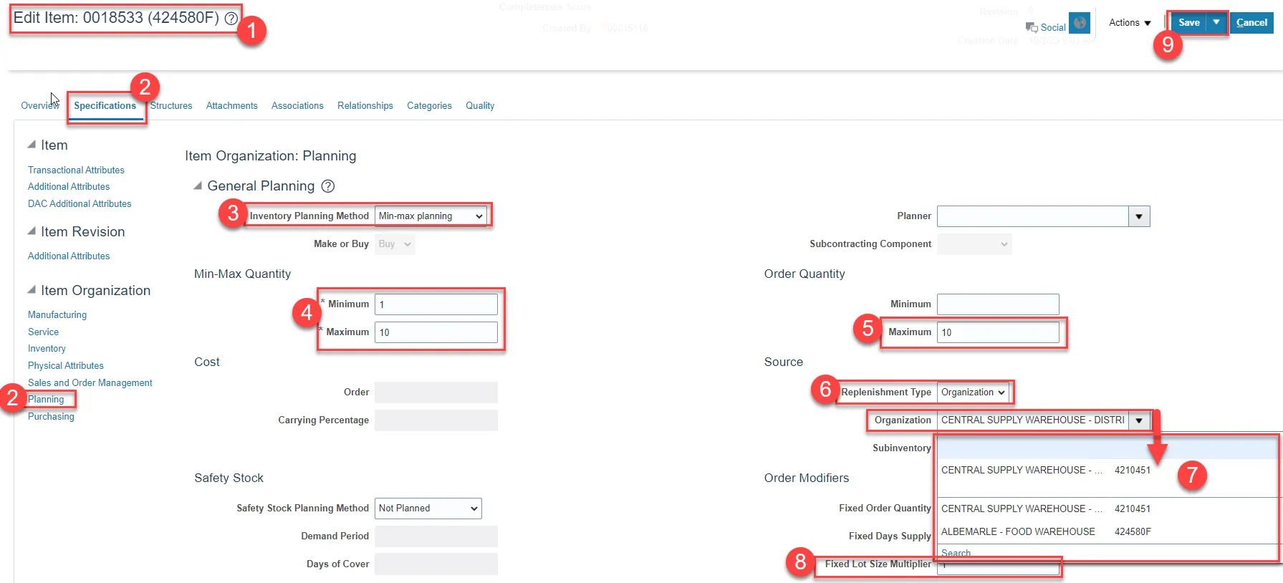Click the Min-Max Quantity heading
Viewport: 1283px width, 583px height.
[242, 274]
